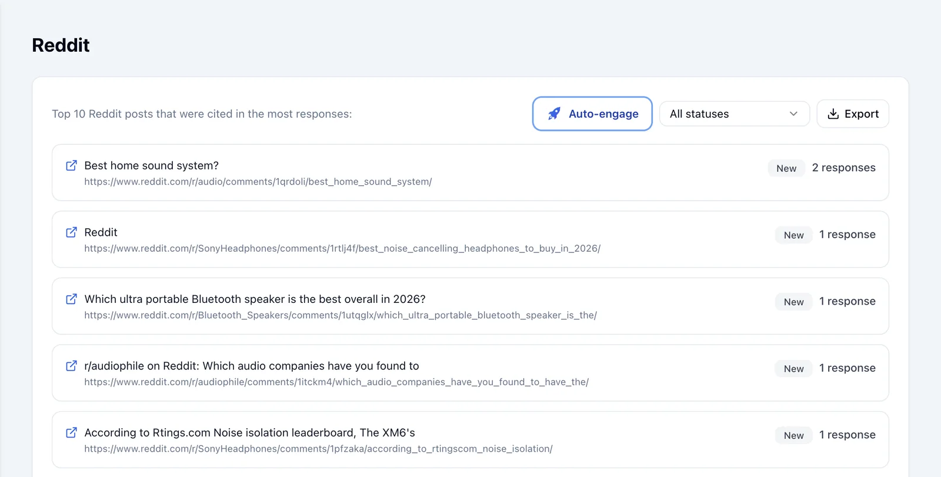Open the which_ultra_portable_bluetooth_speaker Reddit URL
The width and height of the screenshot is (941, 477).
(341, 315)
